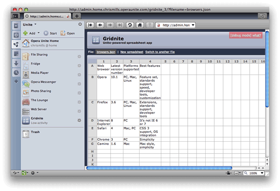Open the Trash item
The image size is (280, 191).
(52, 134)
